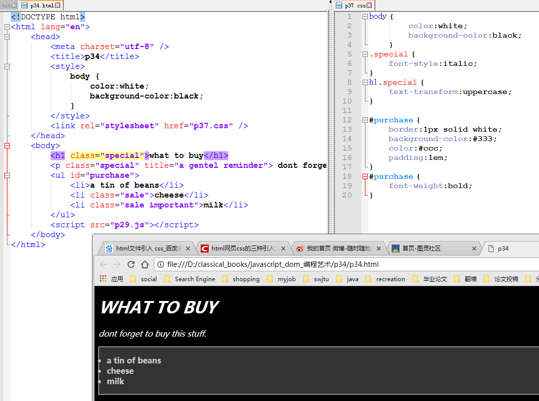Viewport: 539px width, 401px height.
Task: Collapse red #purchase fold marker on line 18
Action: tap(365, 177)
